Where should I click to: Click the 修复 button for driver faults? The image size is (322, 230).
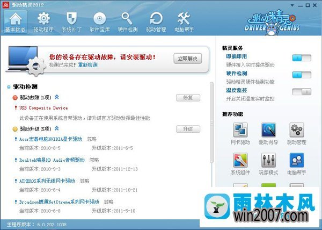[188, 98]
